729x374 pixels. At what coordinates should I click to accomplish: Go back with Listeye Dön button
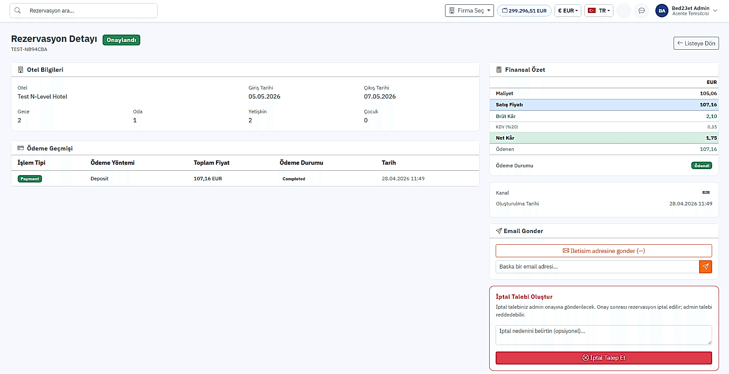tap(696, 43)
